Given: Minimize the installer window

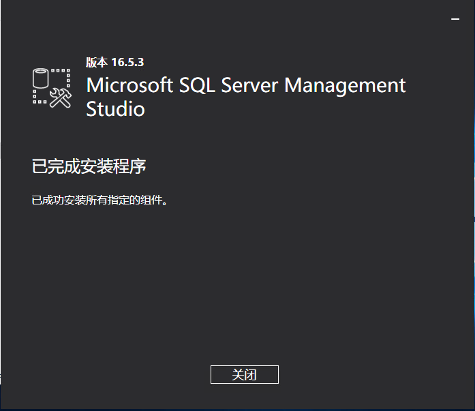Looking at the screenshot, I should (x=455, y=20).
